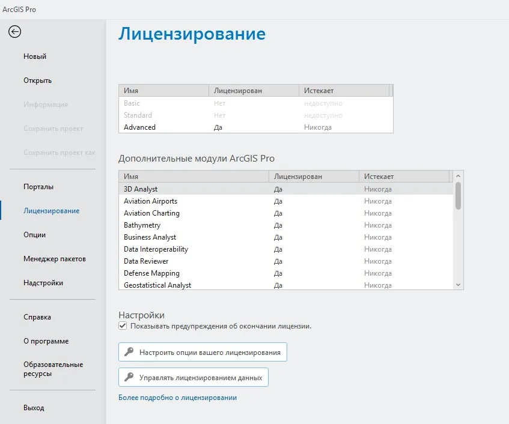Viewport: 509px width, 424px height.
Task: Click the back arrow icon
Action: tap(14, 32)
